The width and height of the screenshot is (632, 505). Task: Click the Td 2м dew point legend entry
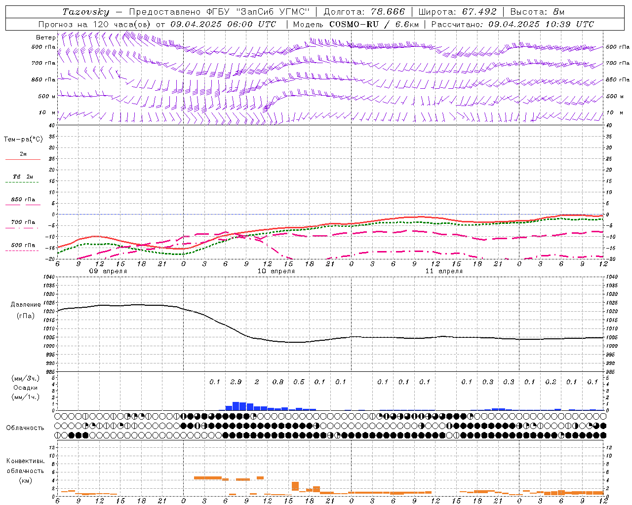[23, 177]
